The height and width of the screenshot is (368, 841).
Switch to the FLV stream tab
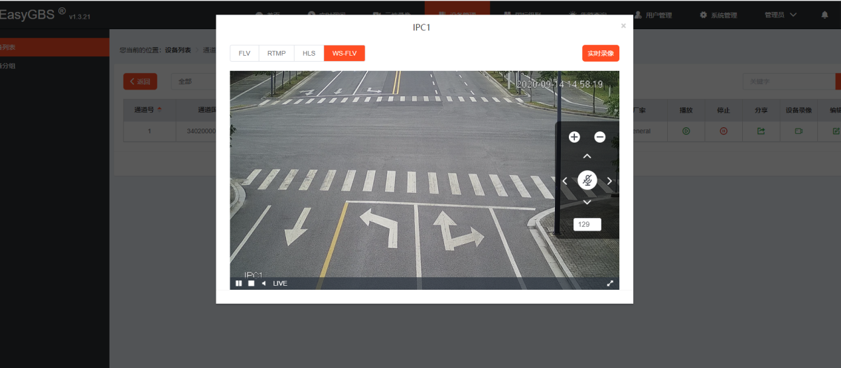244,53
